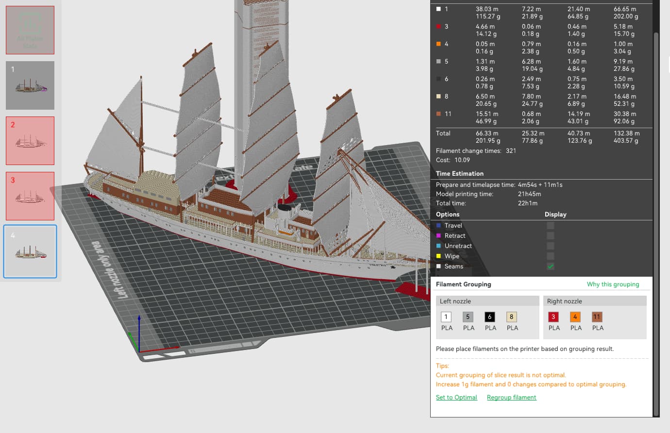Screen dimensions: 670x433
Task: Select filament 3 red swatch in Right nozzle
Action: [x=553, y=317]
